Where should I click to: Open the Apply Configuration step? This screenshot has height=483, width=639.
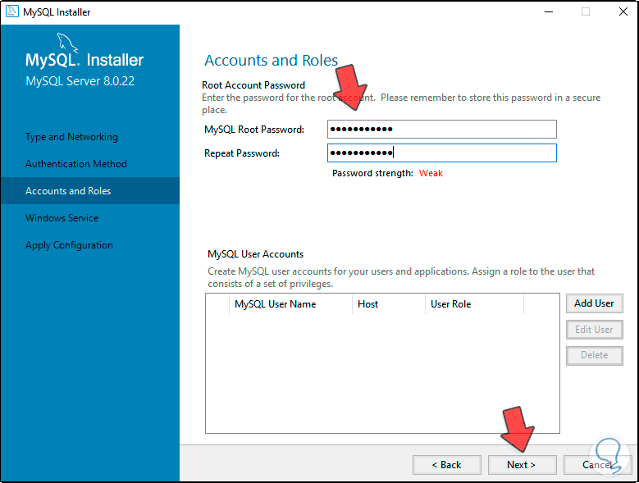coord(69,245)
